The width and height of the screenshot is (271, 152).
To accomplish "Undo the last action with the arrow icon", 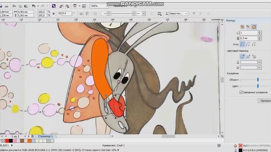I will click(x=33, y=6).
